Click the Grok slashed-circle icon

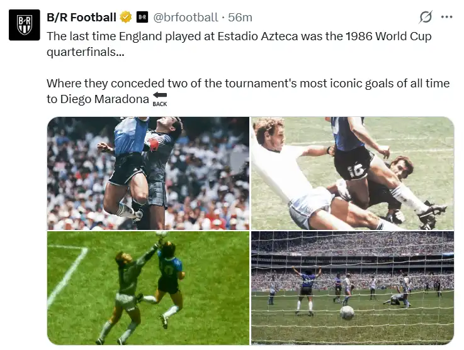(x=426, y=17)
